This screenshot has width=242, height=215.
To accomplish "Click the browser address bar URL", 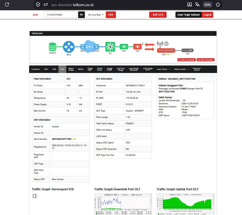I will point(72,5).
